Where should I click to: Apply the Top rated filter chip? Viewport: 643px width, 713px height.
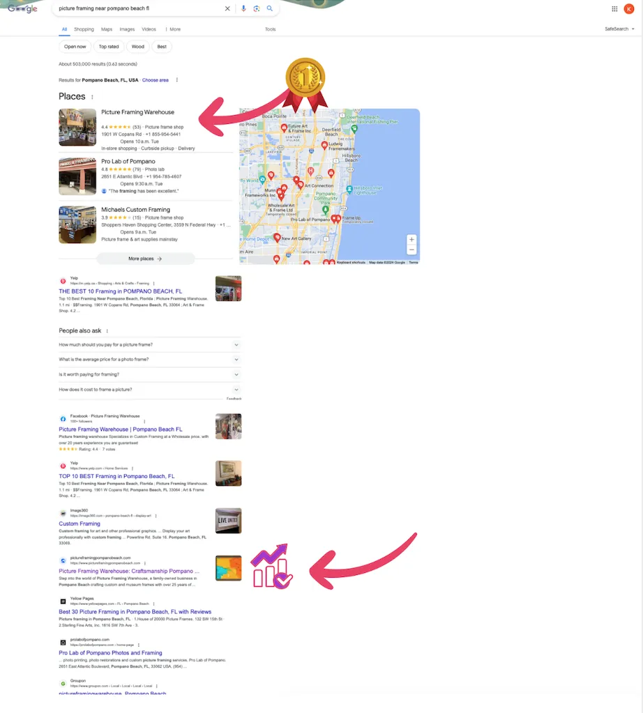click(x=109, y=47)
